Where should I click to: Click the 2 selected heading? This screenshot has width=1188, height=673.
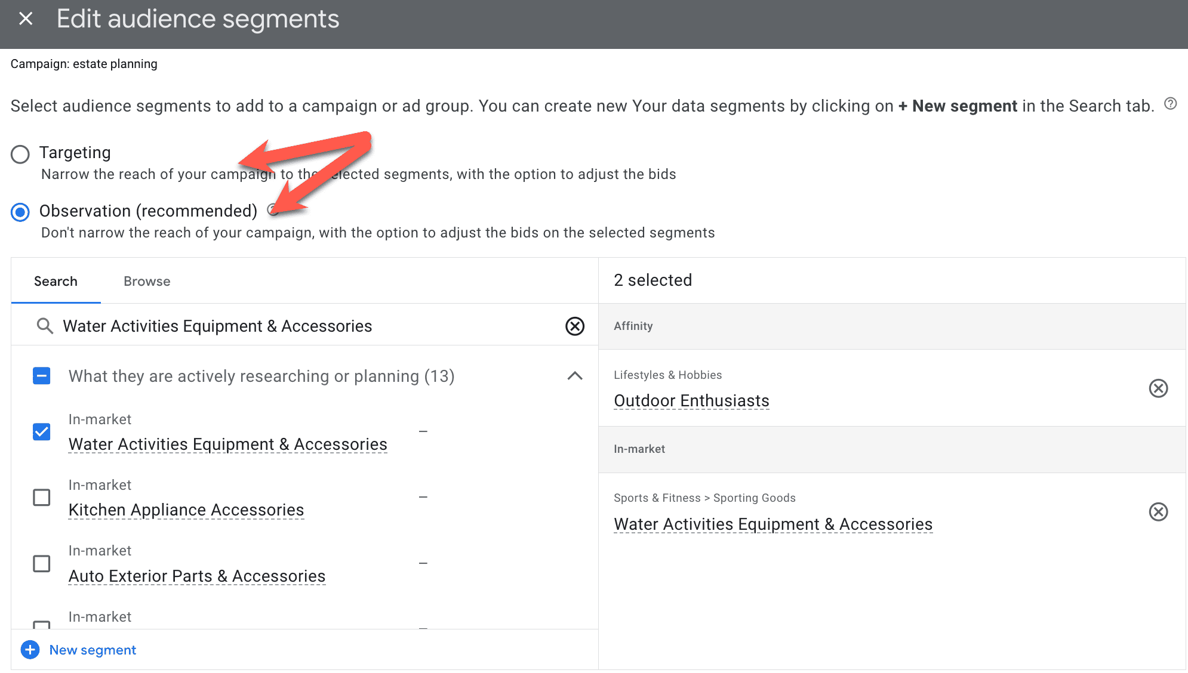(x=653, y=280)
